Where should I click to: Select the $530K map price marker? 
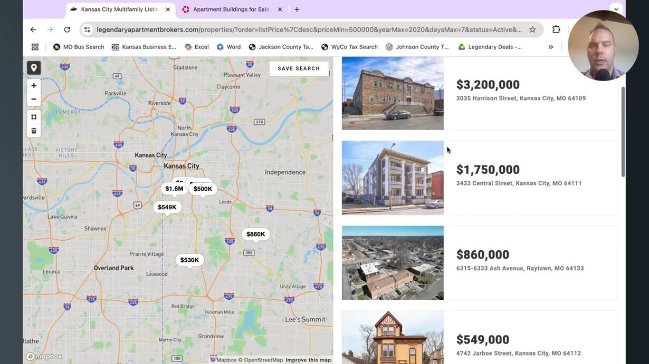point(189,260)
